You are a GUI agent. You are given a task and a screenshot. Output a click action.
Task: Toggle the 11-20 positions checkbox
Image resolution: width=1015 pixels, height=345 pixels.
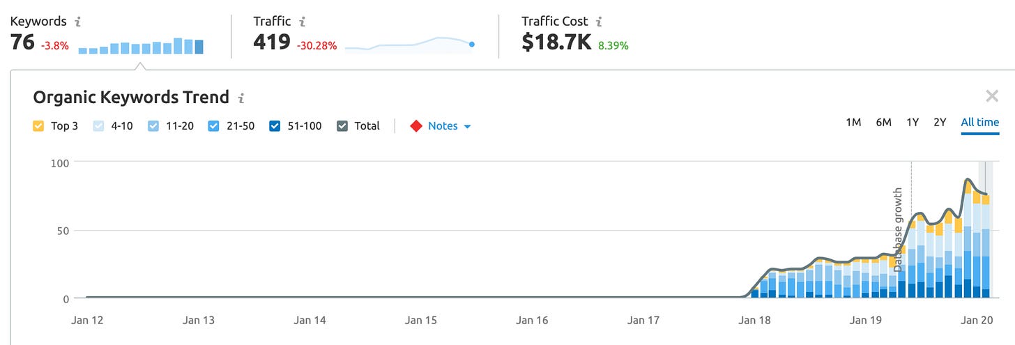point(153,126)
